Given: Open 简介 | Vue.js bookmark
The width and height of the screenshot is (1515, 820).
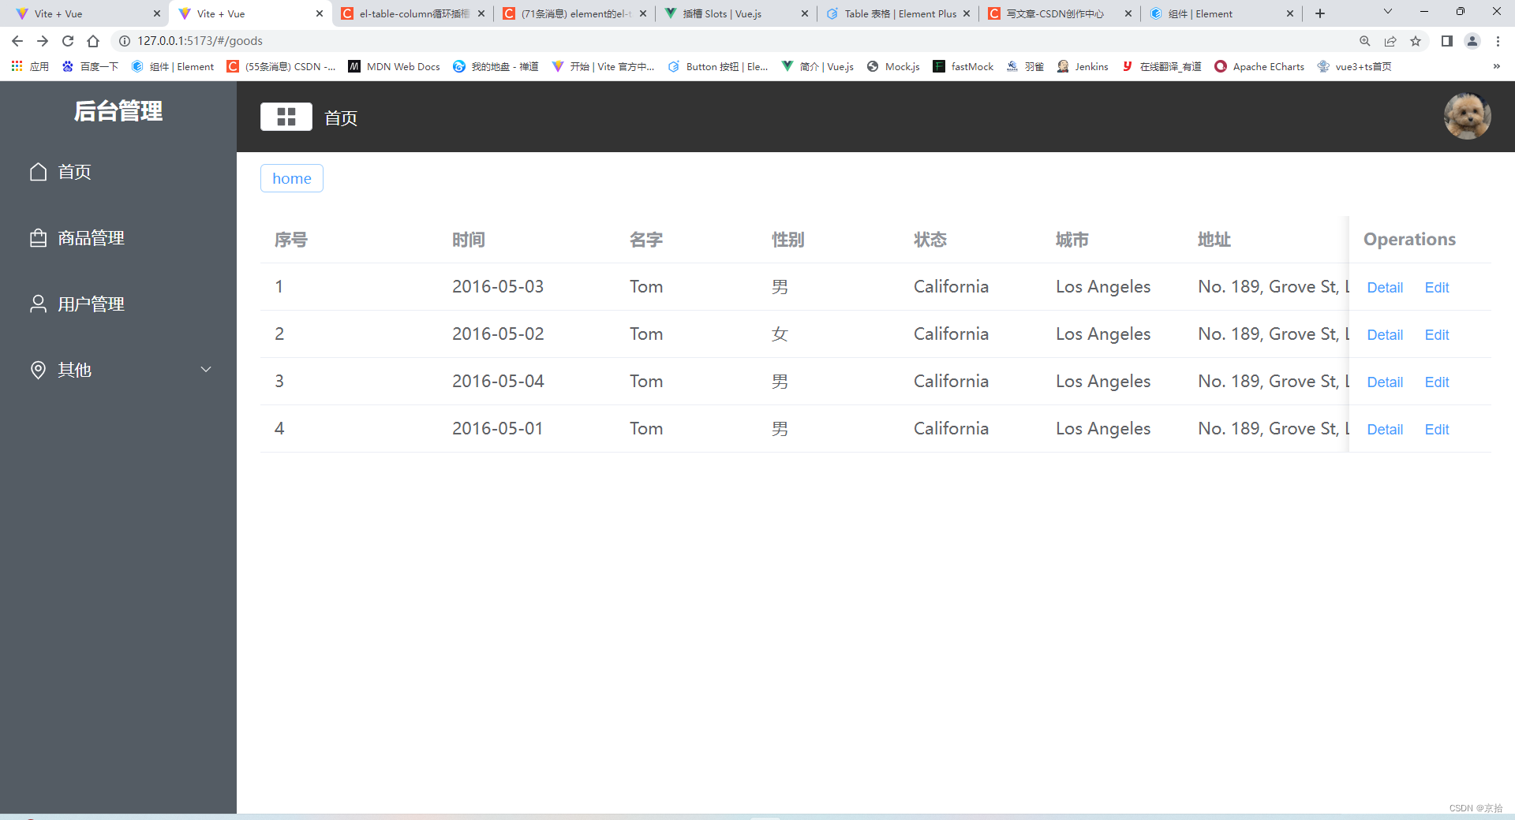Looking at the screenshot, I should coord(817,66).
